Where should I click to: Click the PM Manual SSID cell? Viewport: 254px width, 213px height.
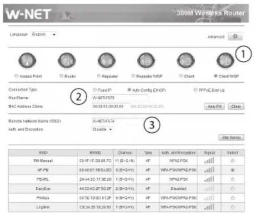pos(43,161)
